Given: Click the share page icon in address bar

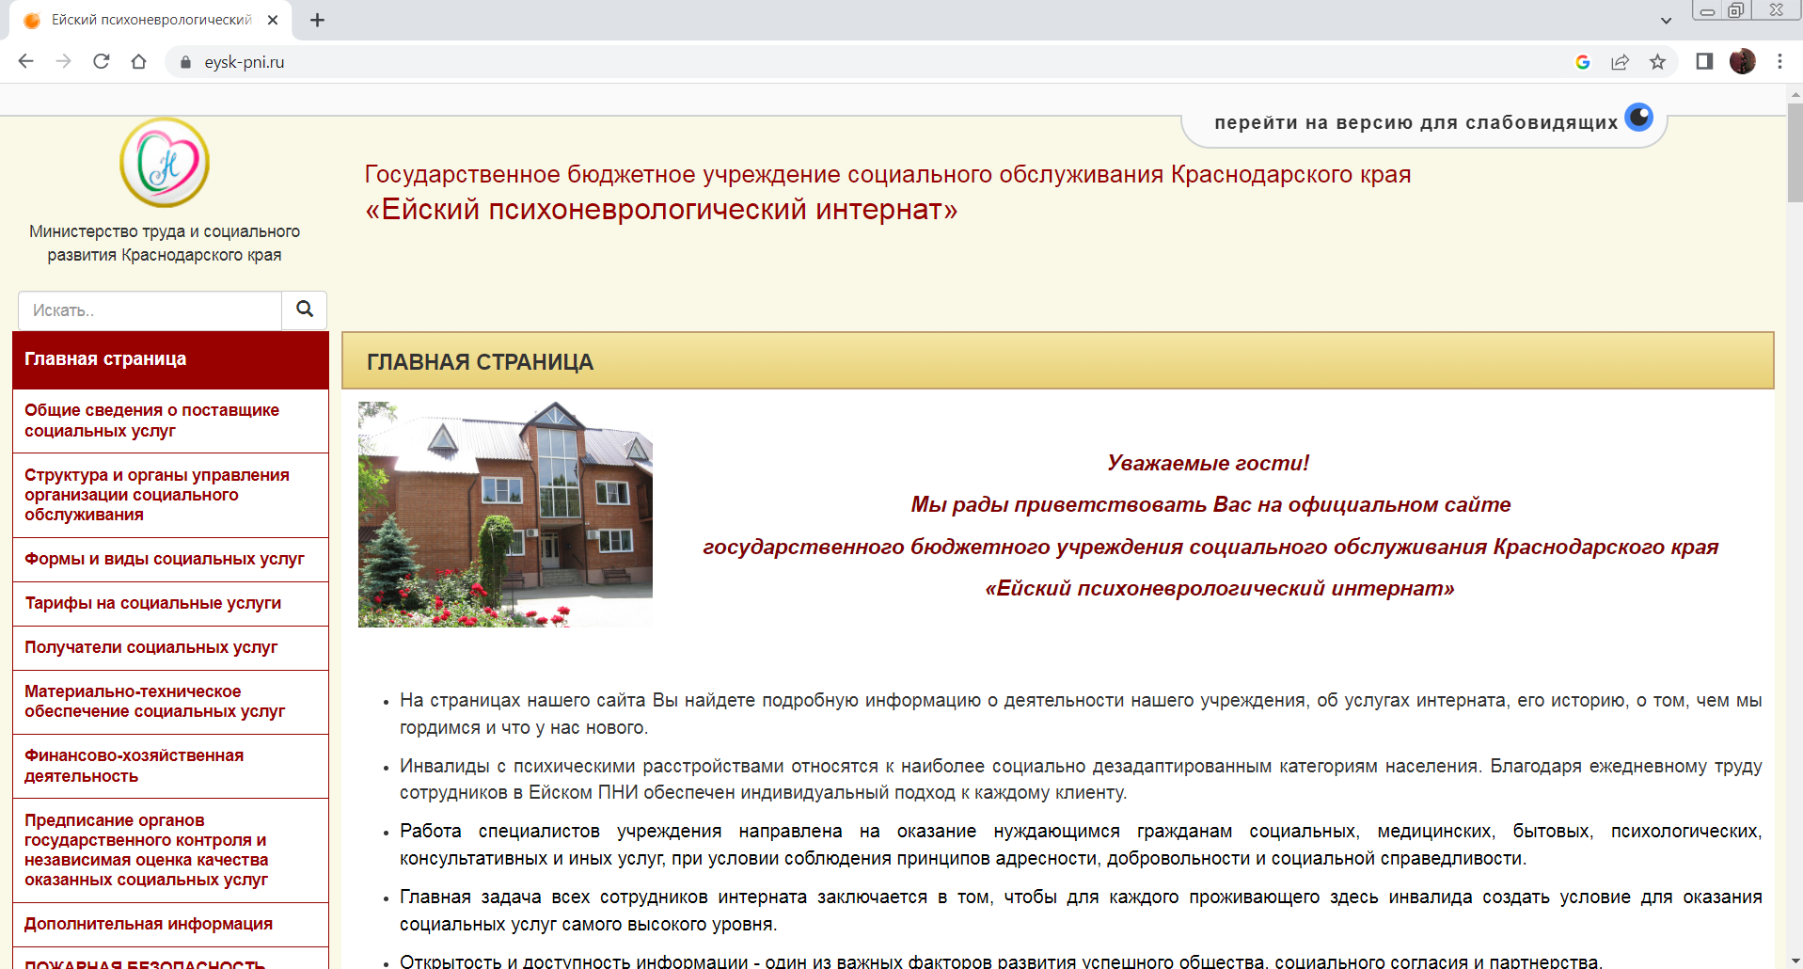Looking at the screenshot, I should (1620, 62).
